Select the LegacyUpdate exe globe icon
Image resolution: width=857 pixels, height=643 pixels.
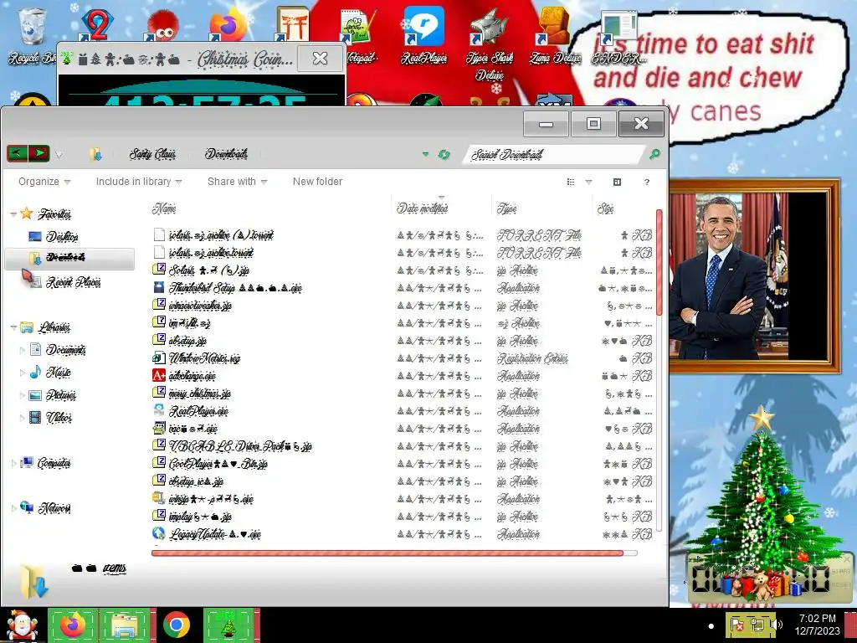(158, 533)
